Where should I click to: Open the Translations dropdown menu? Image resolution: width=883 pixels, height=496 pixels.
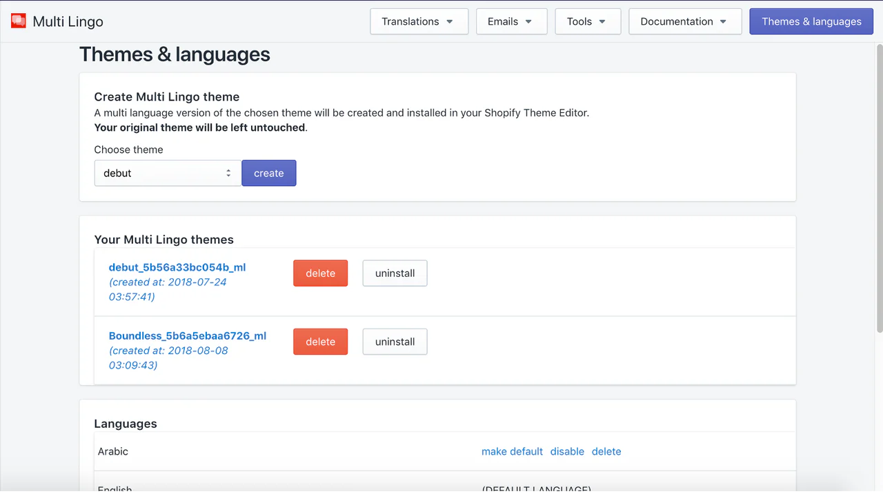point(419,21)
